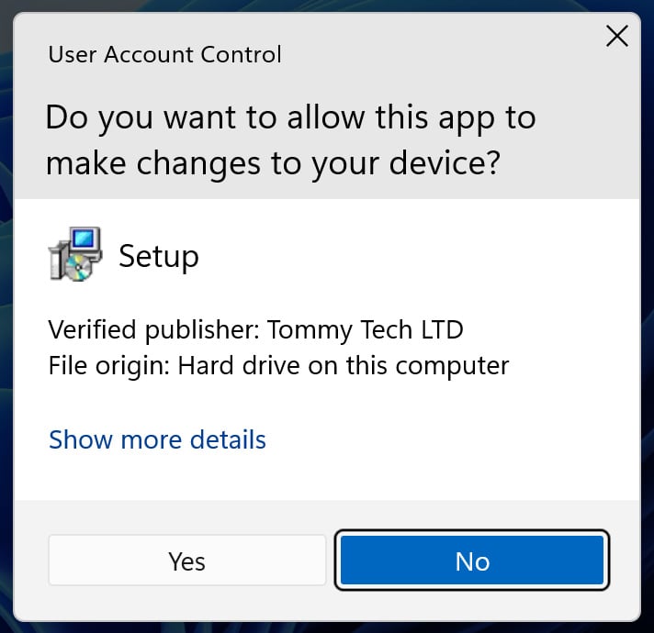Screen dimensions: 654x633
Task: Click the gray footer strip below the Yes button
Action: (x=186, y=602)
